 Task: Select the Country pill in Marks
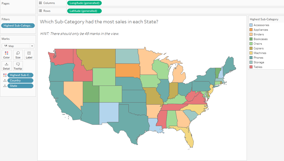pyautogui.click(x=20, y=81)
